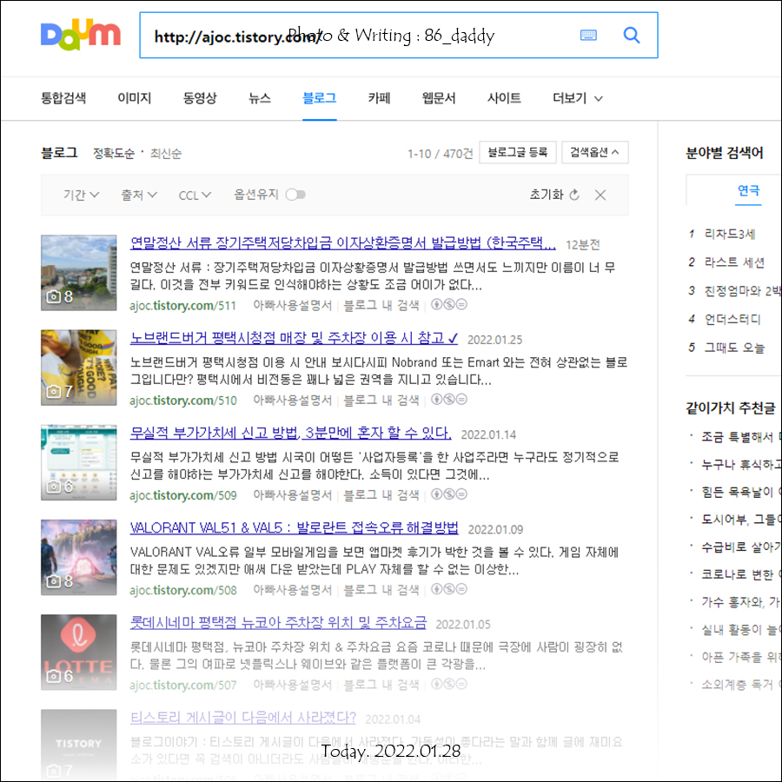Switch to the 사이트 tab

pos(504,98)
